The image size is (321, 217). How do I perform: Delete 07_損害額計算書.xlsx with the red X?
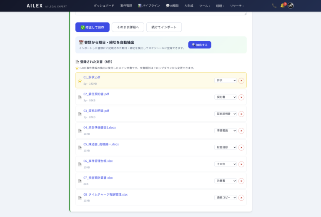click(x=241, y=181)
